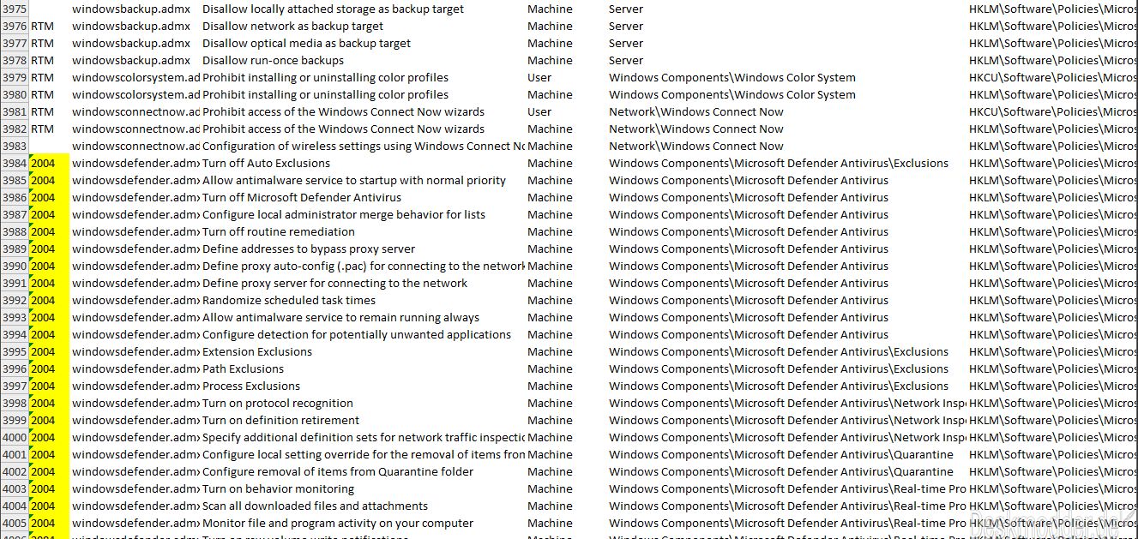Select 'Turn on definition retirement' cell
This screenshot has height=539, width=1138.
pos(280,420)
